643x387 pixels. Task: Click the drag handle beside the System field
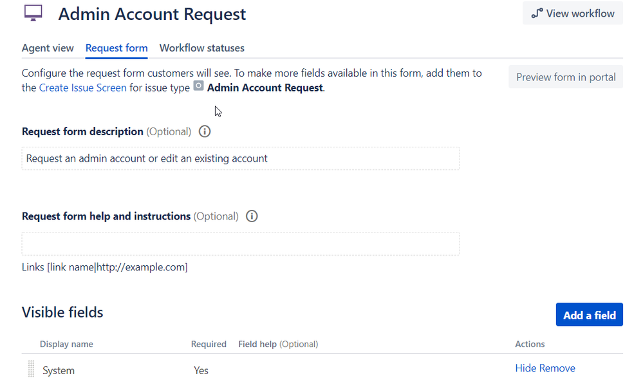tap(30, 368)
